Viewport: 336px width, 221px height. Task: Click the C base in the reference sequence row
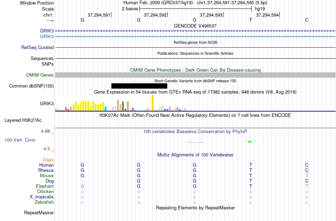coord(307,20)
